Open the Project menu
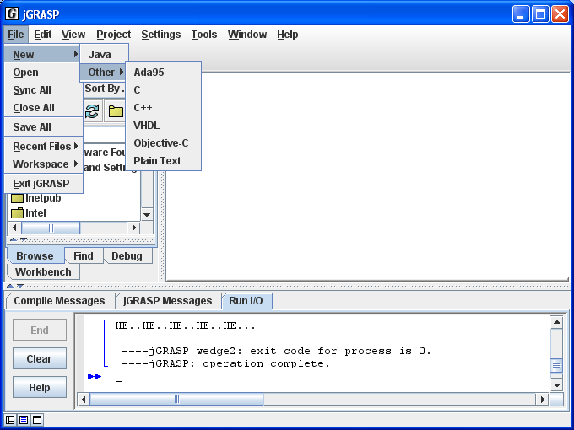 point(113,35)
